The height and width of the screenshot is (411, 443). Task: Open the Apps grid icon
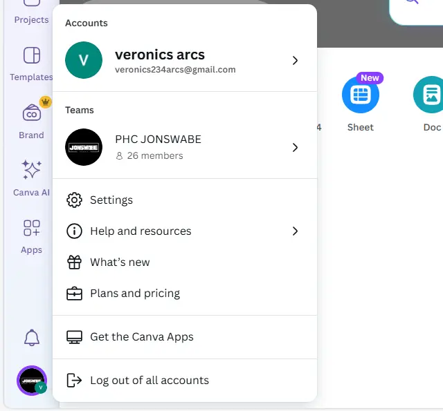32,228
